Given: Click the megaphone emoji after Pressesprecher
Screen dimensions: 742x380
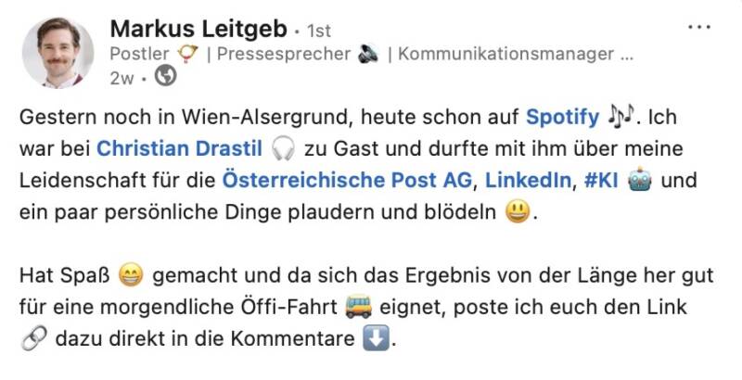Looking at the screenshot, I should (366, 53).
